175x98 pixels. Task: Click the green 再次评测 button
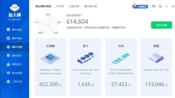coord(162,25)
